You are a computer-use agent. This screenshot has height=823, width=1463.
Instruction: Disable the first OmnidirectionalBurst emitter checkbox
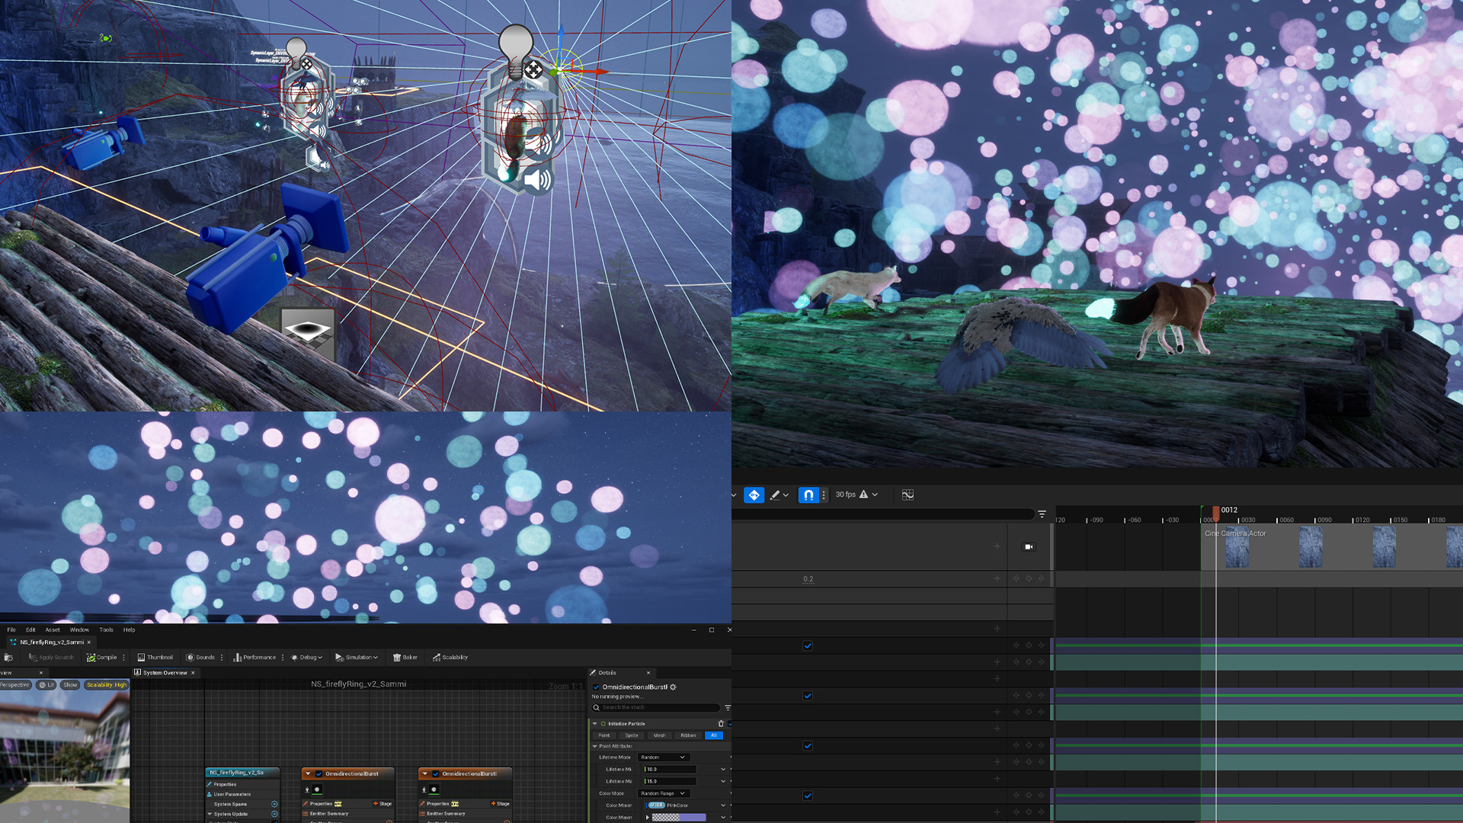[319, 773]
